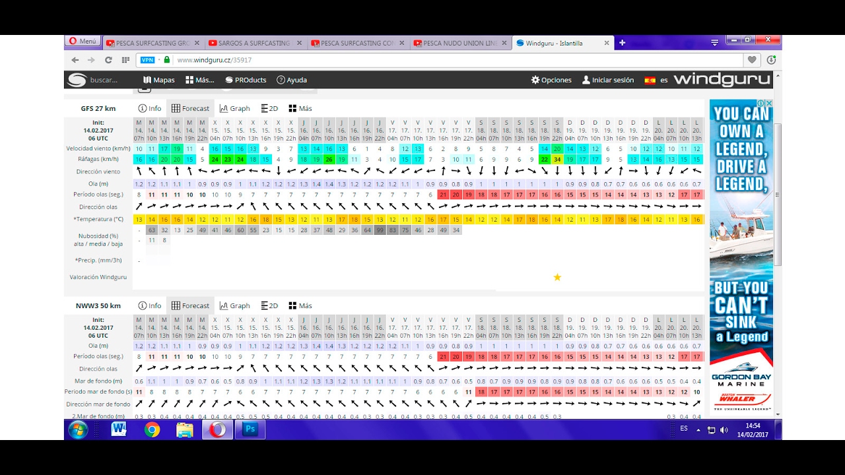Open Photoshop from the taskbar
The height and width of the screenshot is (475, 845).
250,430
